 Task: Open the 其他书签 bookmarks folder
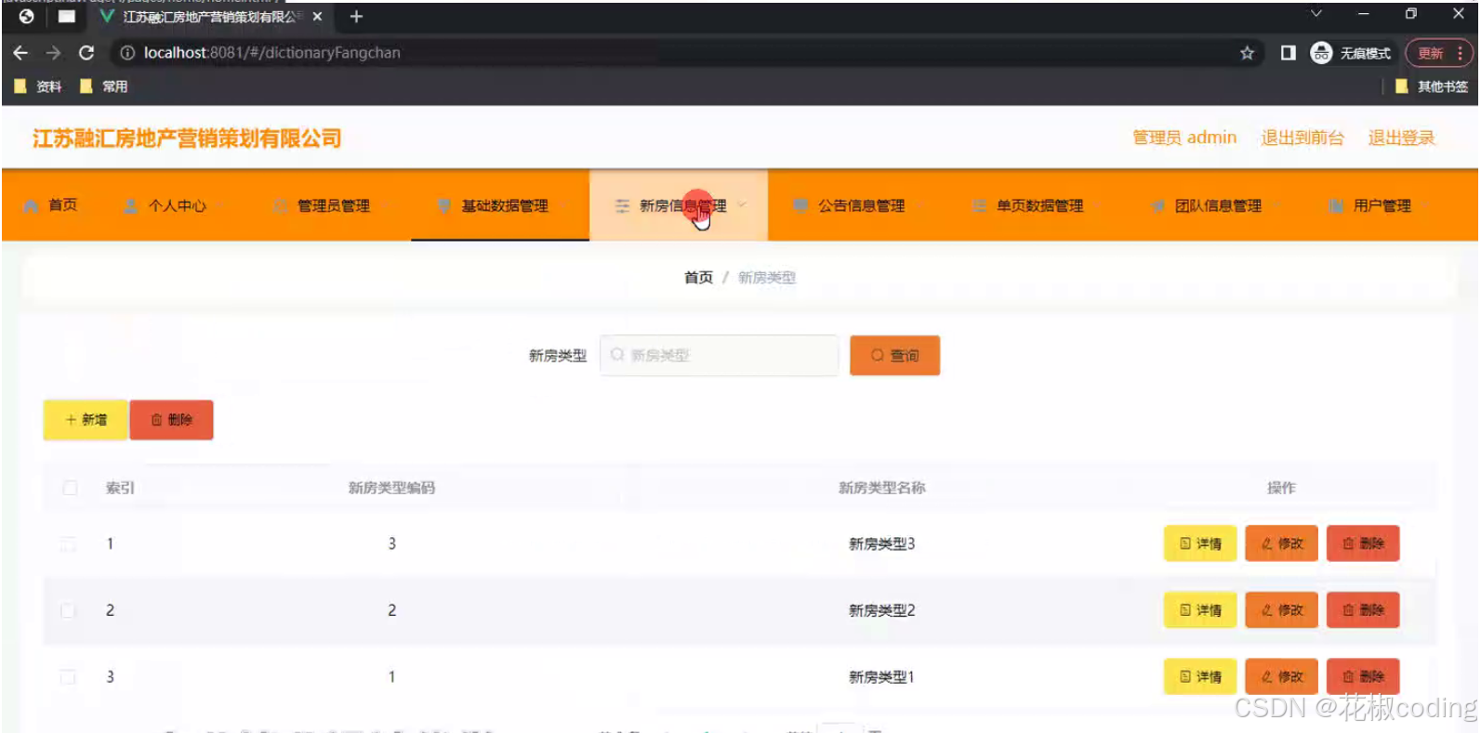(x=1432, y=86)
